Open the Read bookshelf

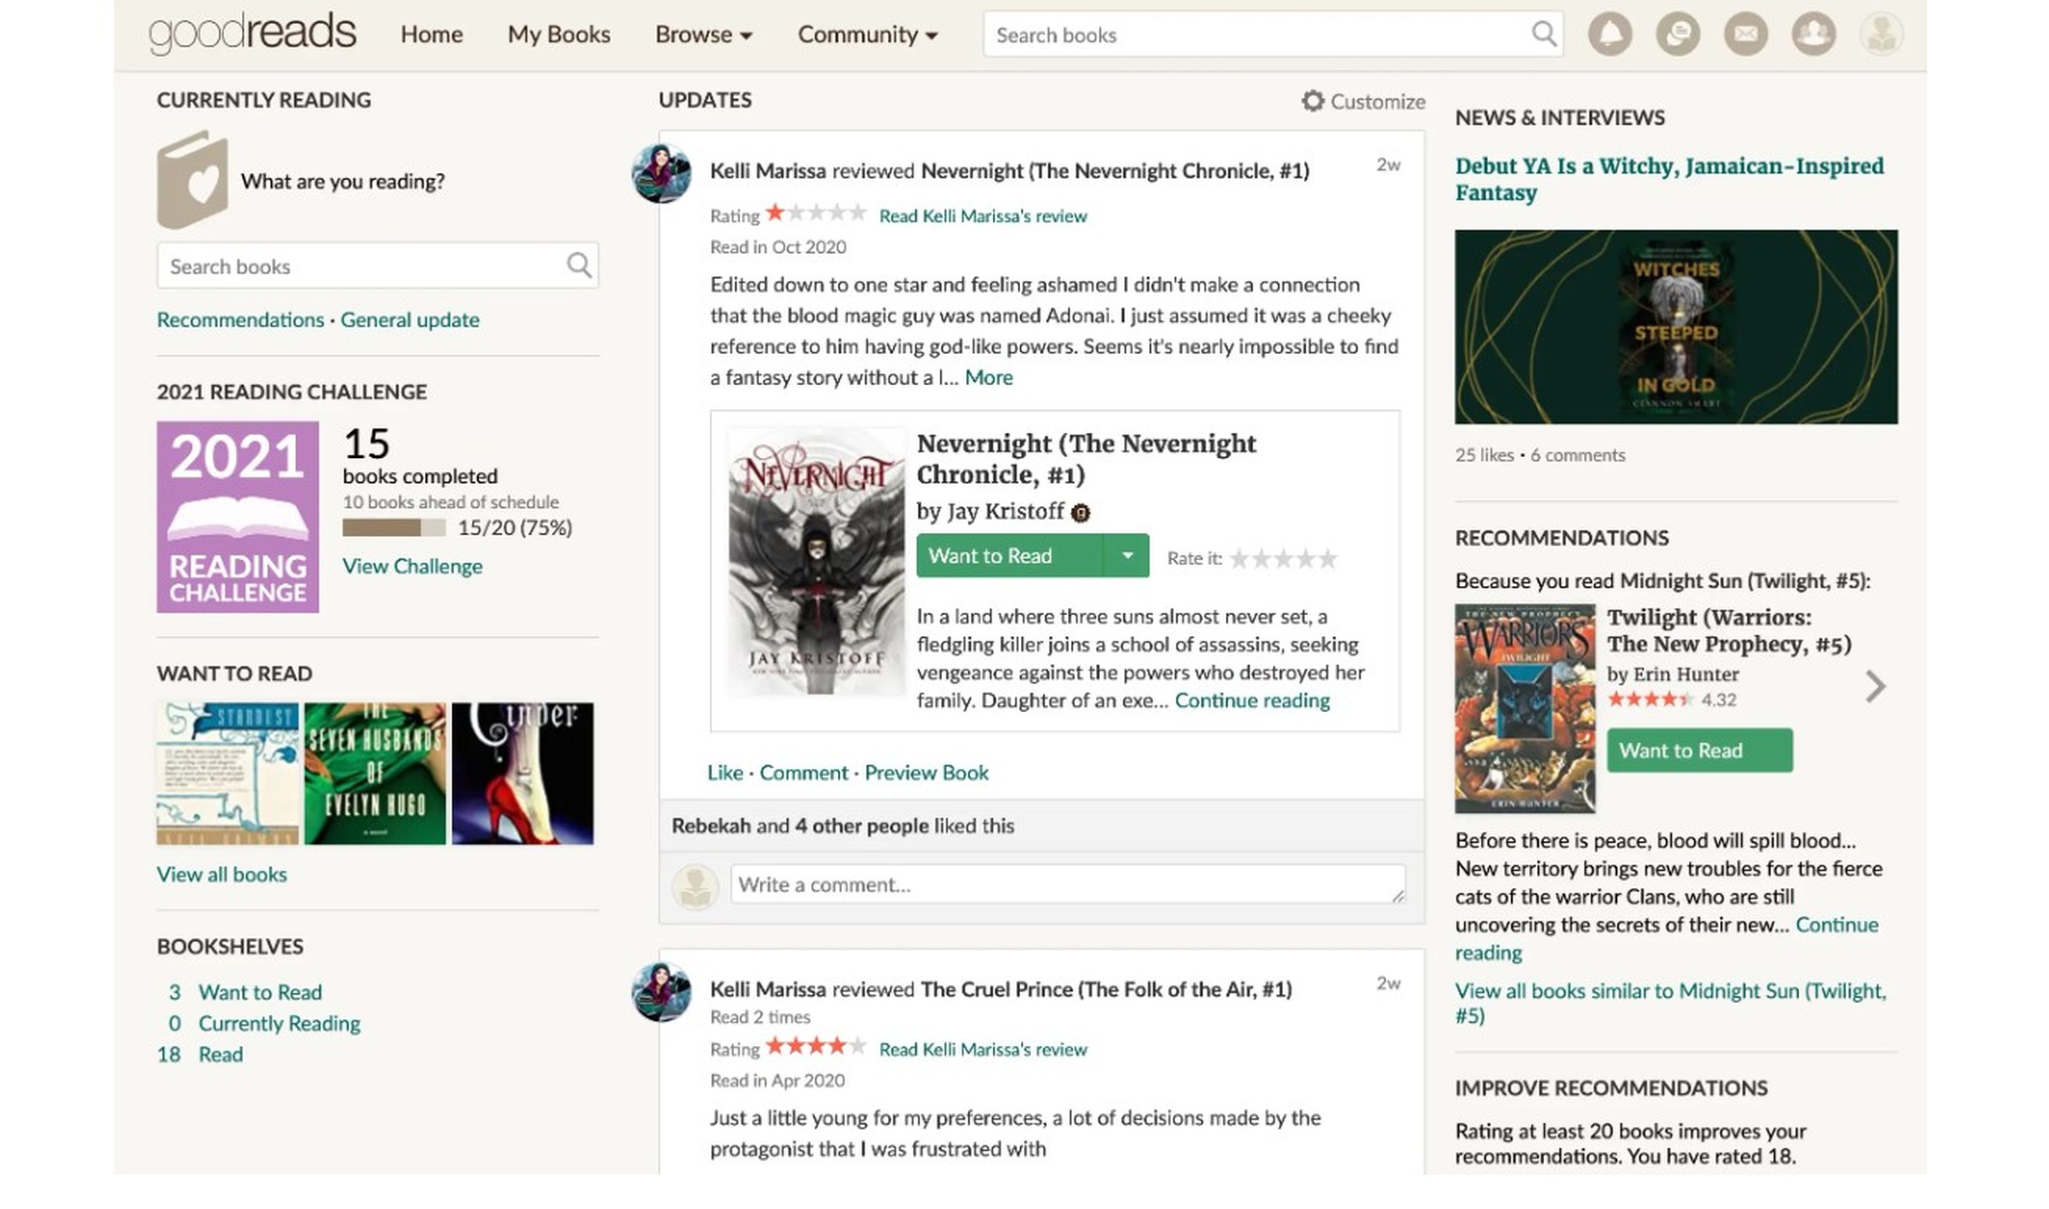tap(221, 1054)
